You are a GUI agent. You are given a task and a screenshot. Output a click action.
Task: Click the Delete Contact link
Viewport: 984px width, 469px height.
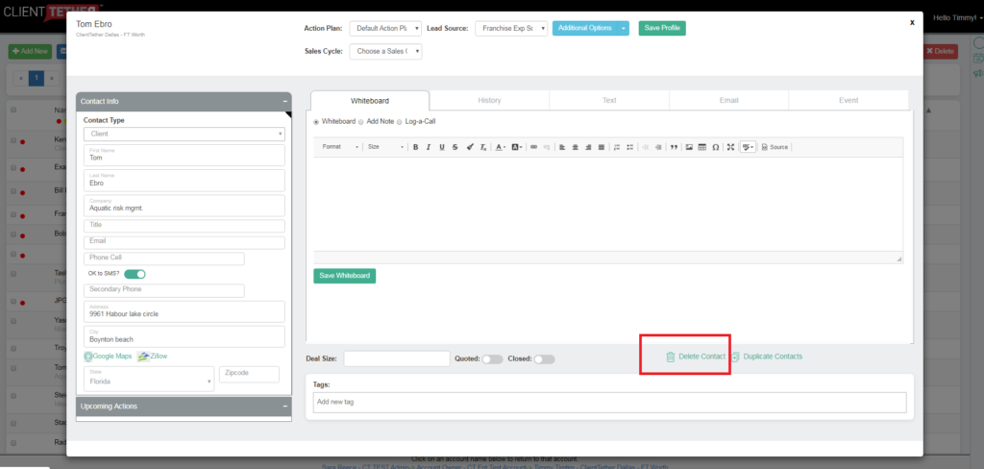pos(701,357)
